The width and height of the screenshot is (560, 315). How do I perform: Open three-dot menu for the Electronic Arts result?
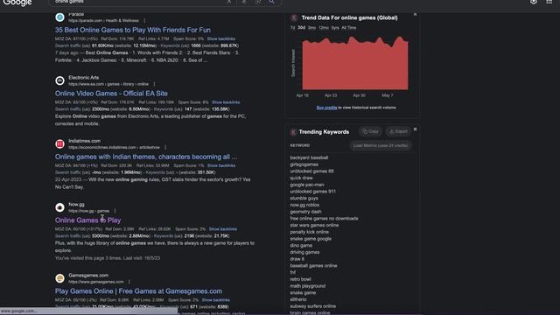pyautogui.click(x=154, y=84)
